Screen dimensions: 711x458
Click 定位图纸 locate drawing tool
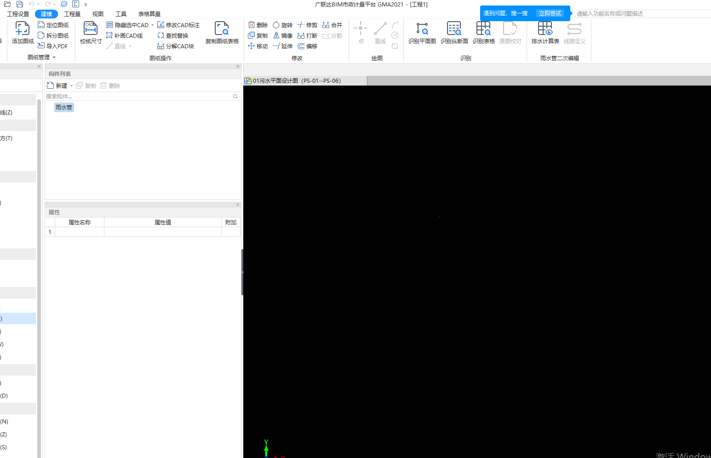tap(53, 25)
